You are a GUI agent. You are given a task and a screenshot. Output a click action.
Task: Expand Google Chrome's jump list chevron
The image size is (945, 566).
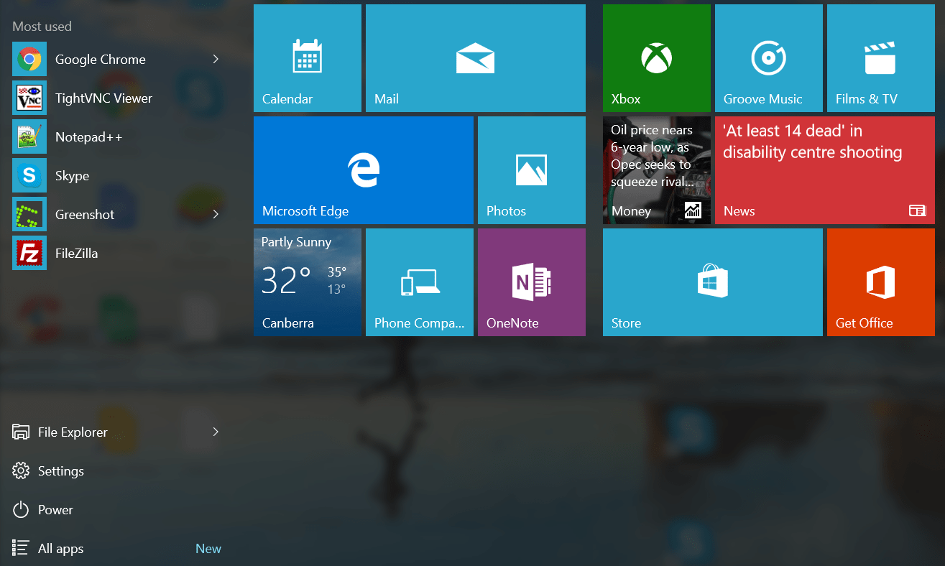pos(215,59)
